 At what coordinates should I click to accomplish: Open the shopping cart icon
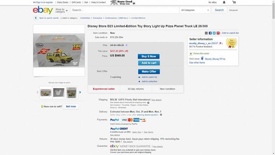(x=234, y=2)
